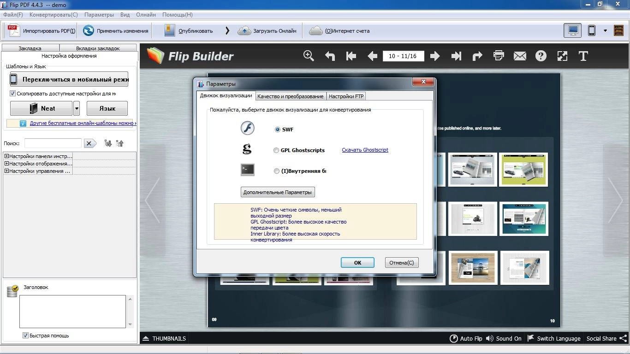The height and width of the screenshot is (354, 630).
Task: Select GPL Ghostscripts radio button
Action: coord(276,150)
